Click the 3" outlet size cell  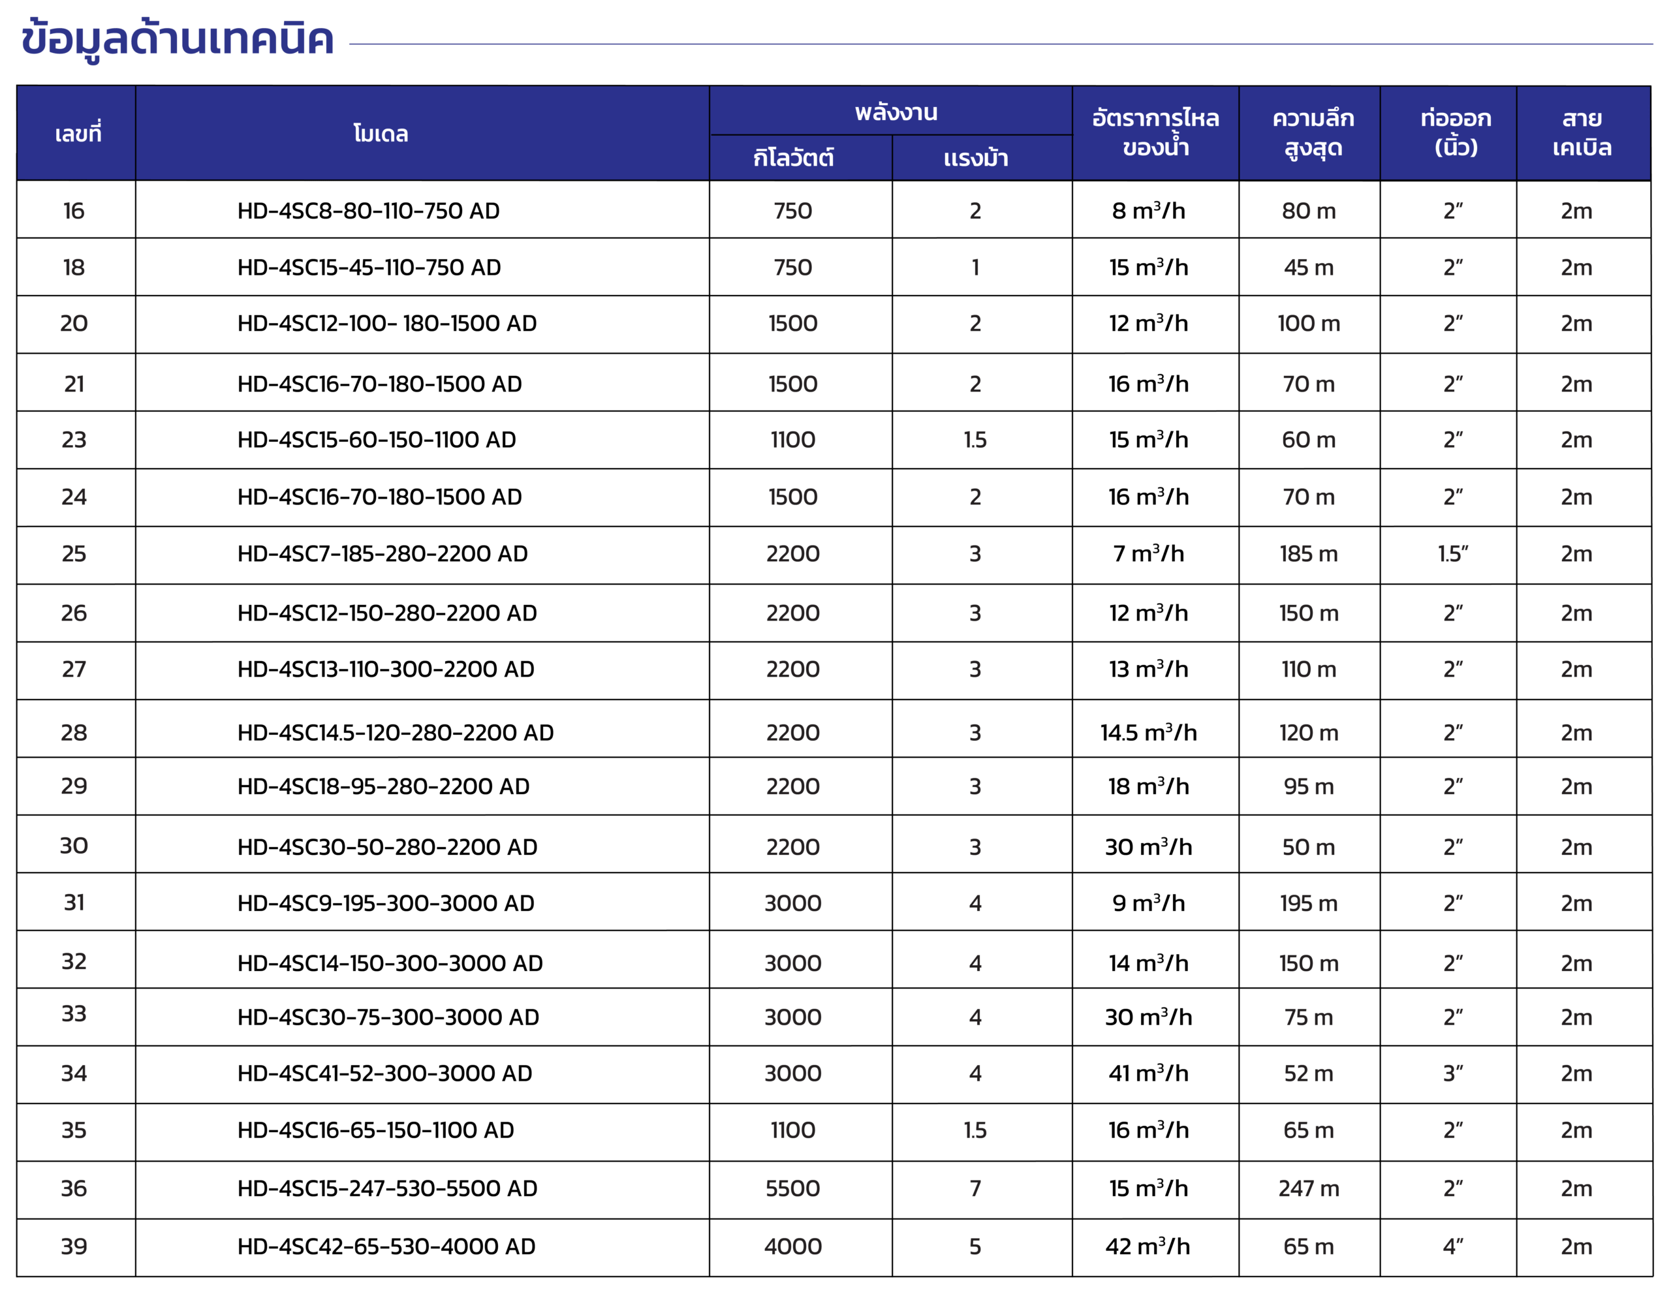(x=1452, y=1073)
